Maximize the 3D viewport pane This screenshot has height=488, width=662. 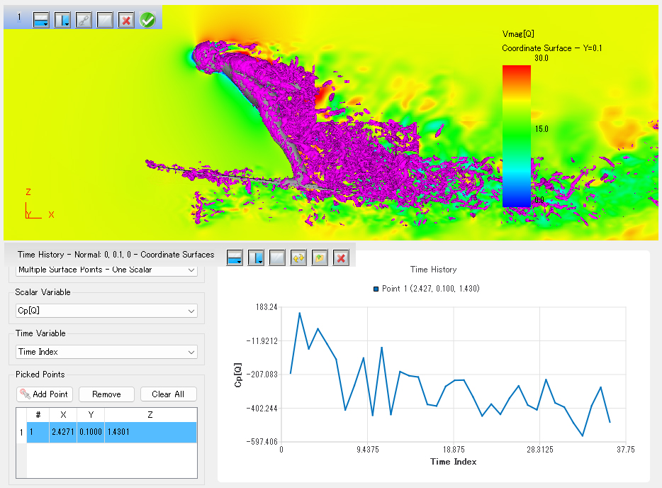click(x=105, y=20)
